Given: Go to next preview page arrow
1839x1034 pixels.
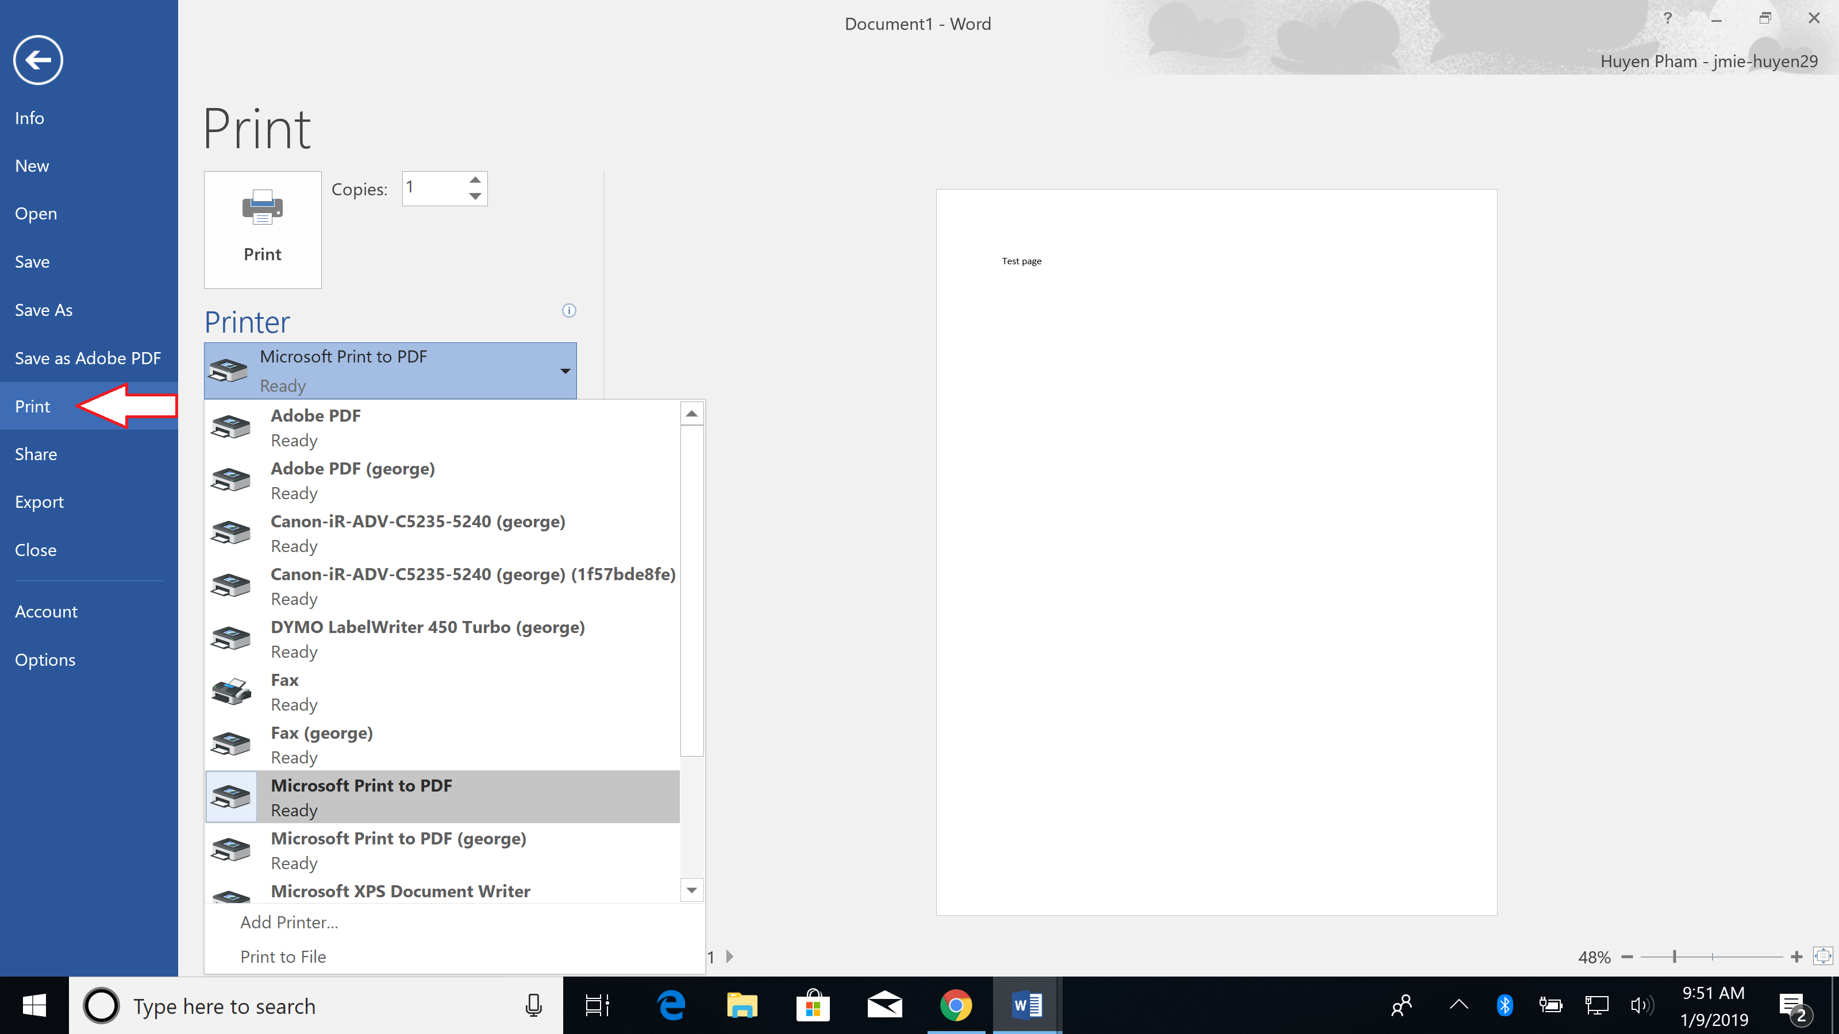Looking at the screenshot, I should pos(730,956).
